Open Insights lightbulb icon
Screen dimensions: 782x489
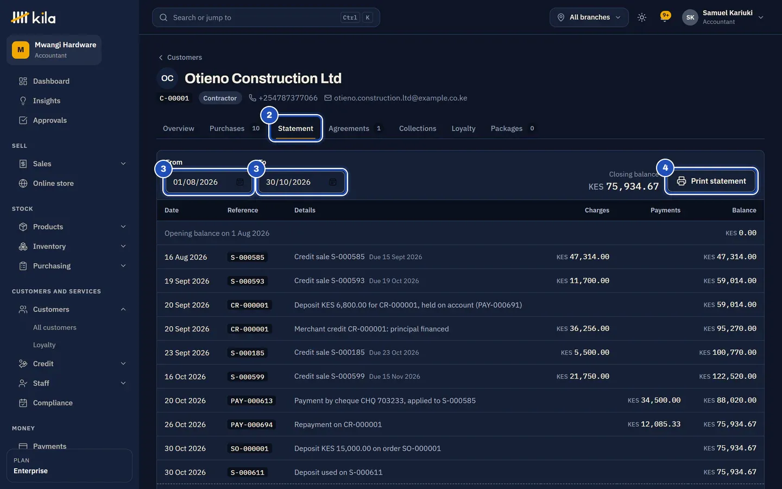click(x=23, y=101)
